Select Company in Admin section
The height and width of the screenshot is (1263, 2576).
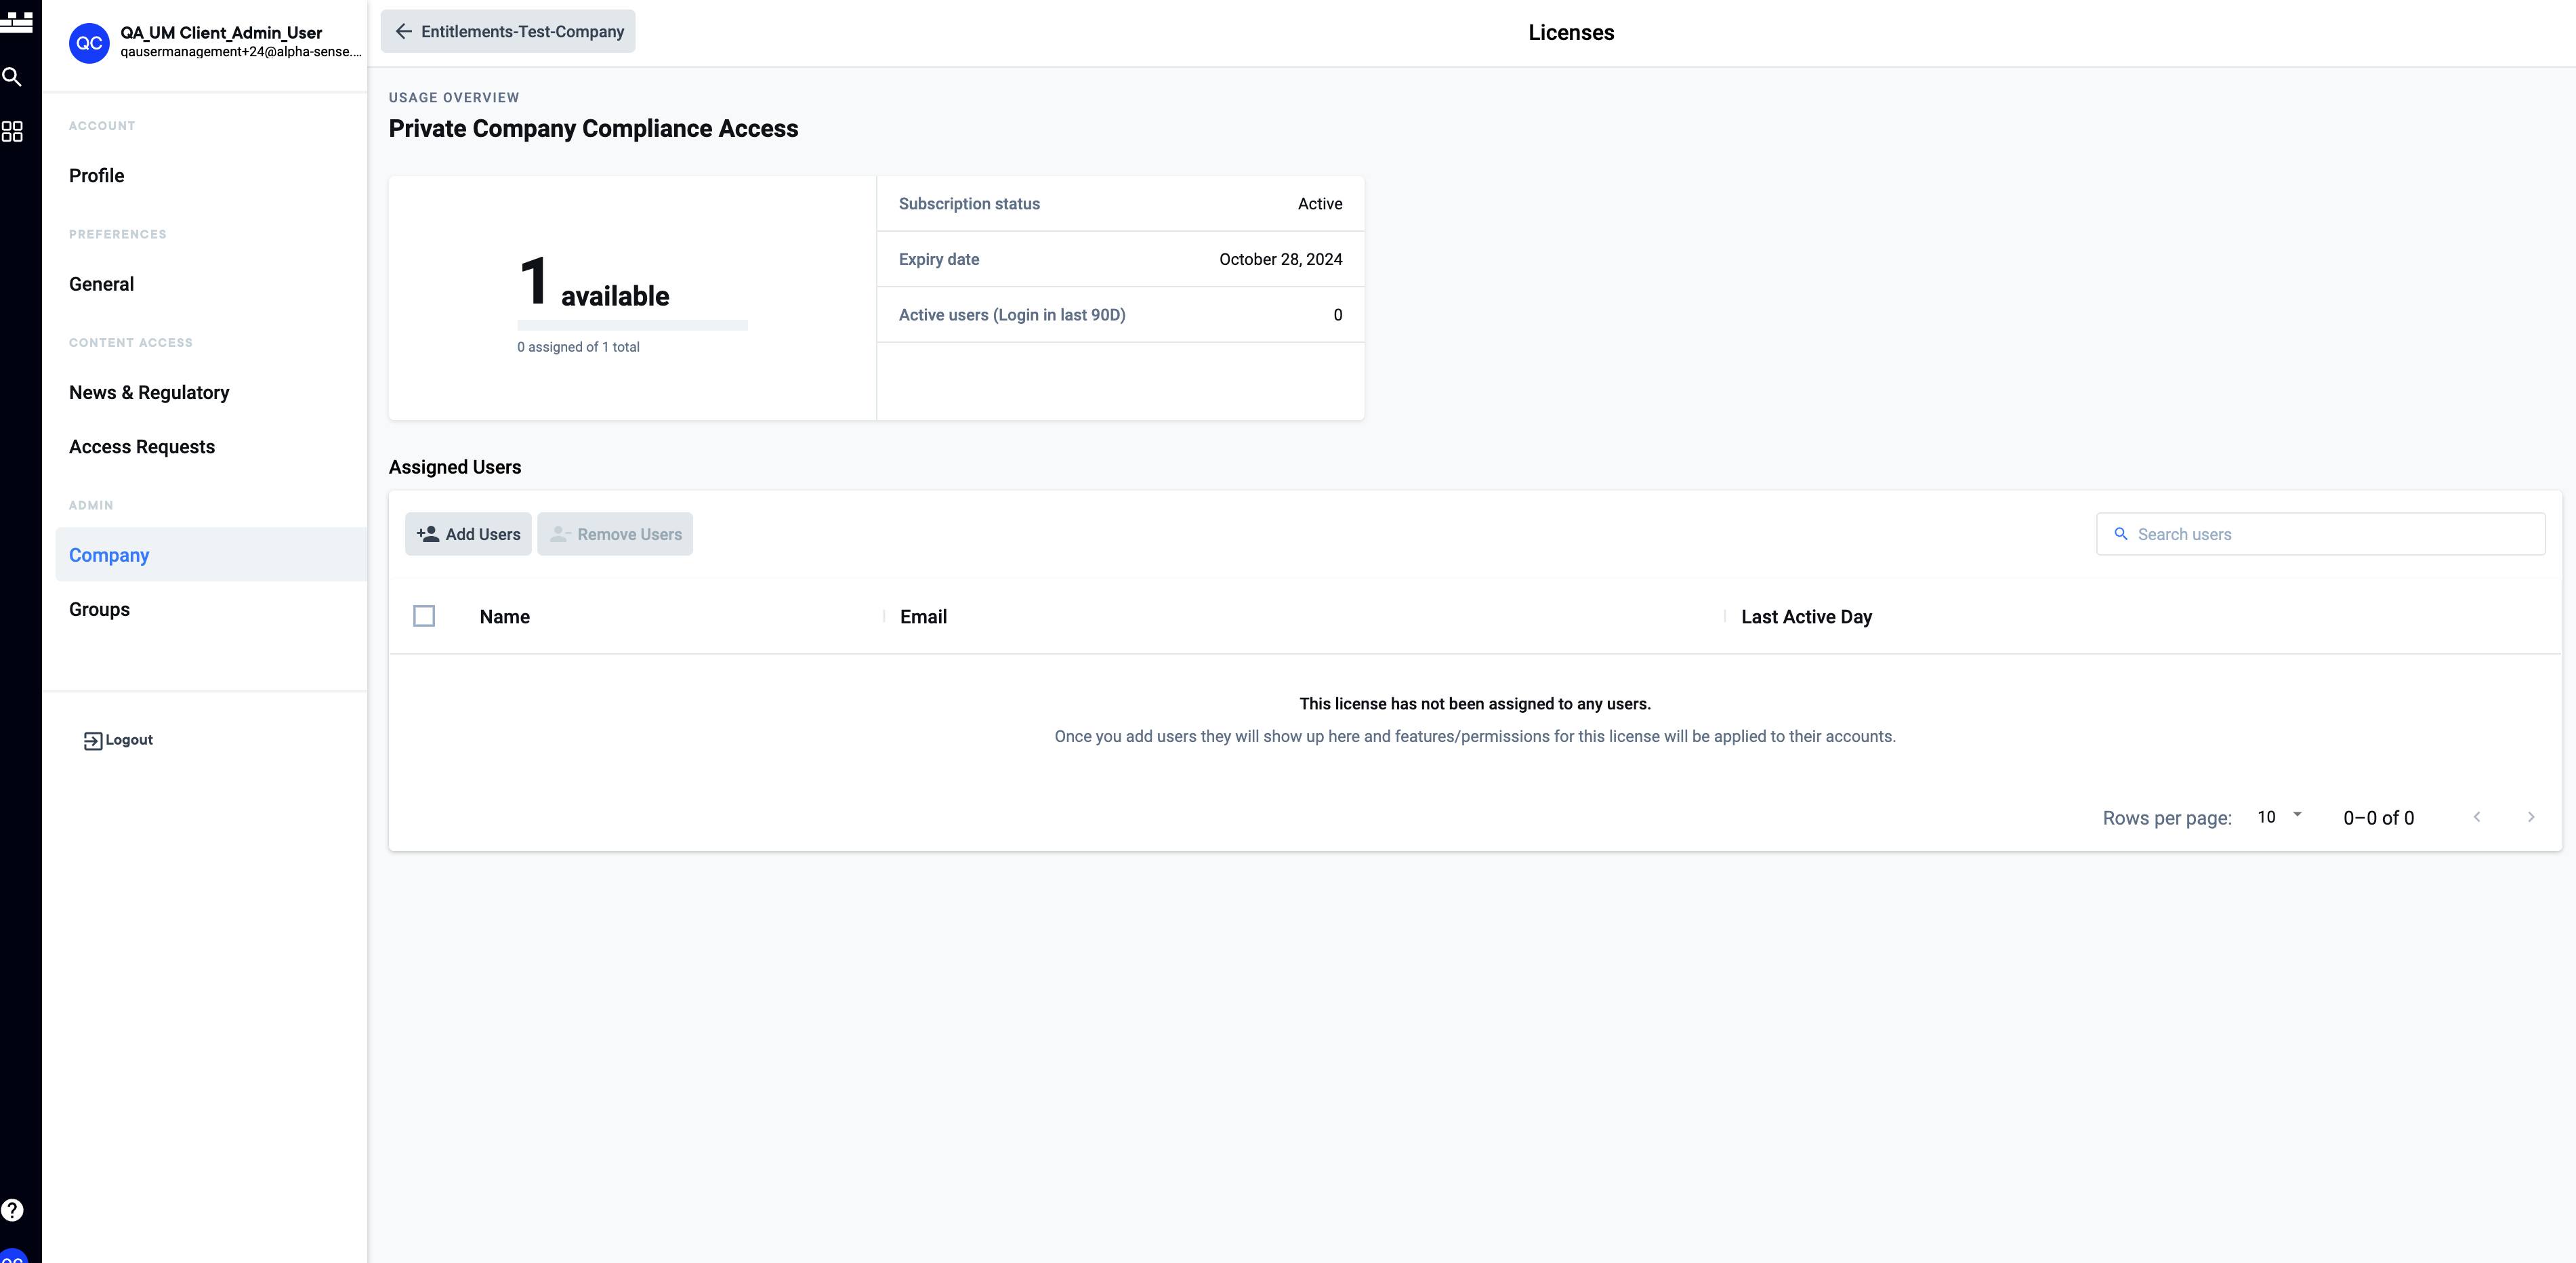coord(211,555)
